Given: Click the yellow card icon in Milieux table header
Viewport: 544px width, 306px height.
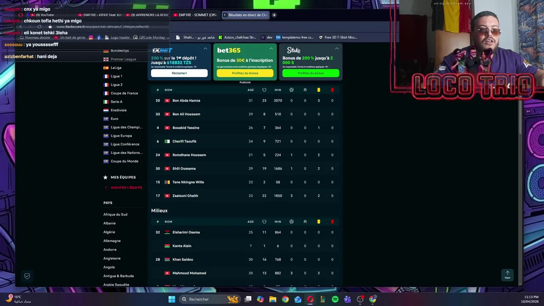Looking at the screenshot, I should click(x=319, y=222).
